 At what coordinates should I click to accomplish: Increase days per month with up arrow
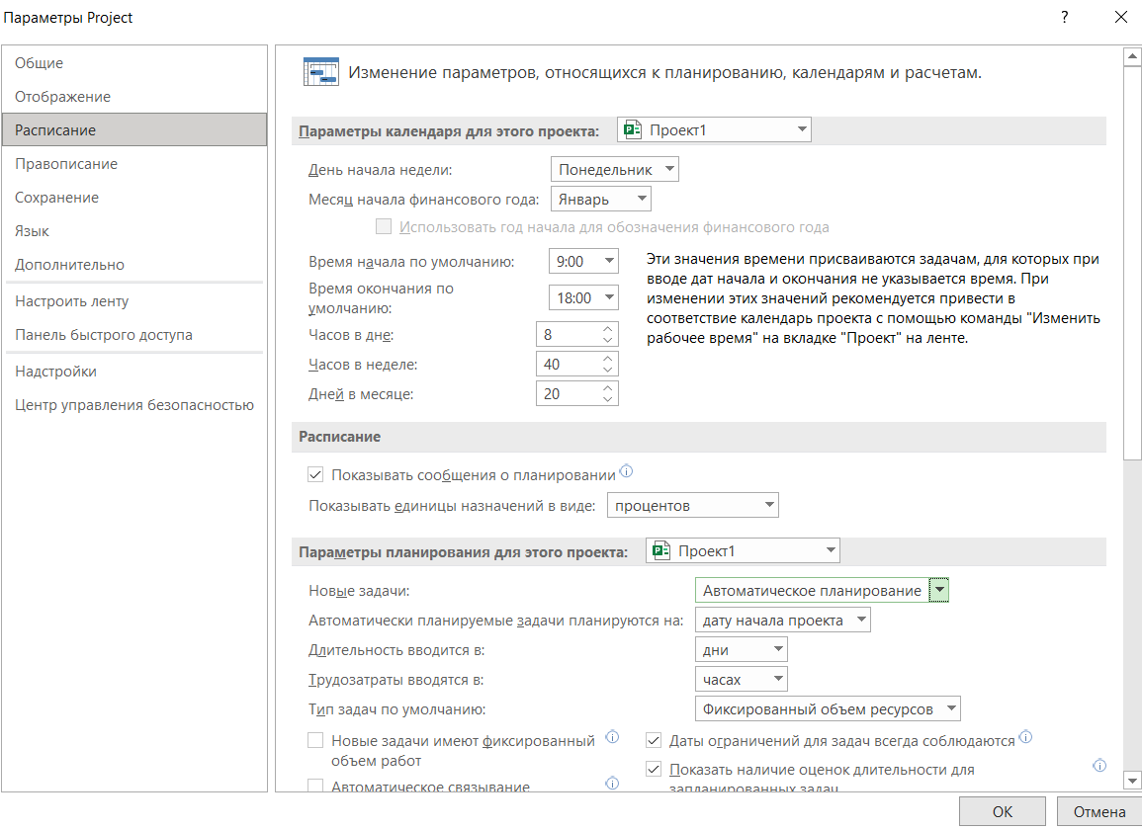point(608,388)
